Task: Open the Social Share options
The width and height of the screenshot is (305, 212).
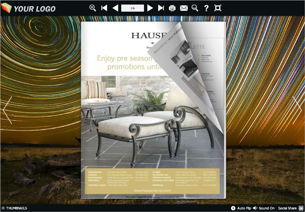Action: tap(290, 208)
